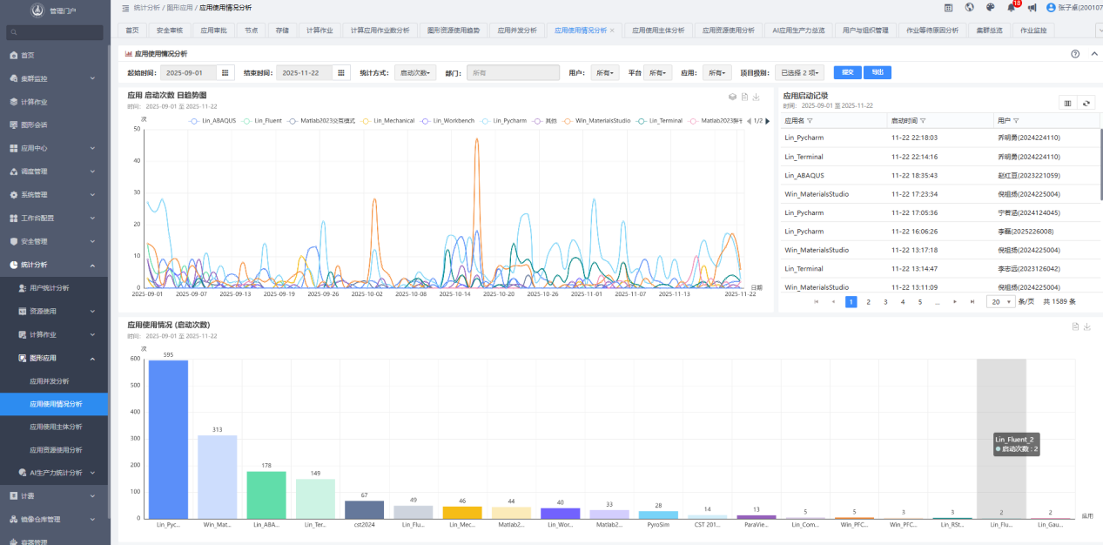Click refresh icon in 应用启动记录 panel
Screen dimensions: 1103x545
1086,103
